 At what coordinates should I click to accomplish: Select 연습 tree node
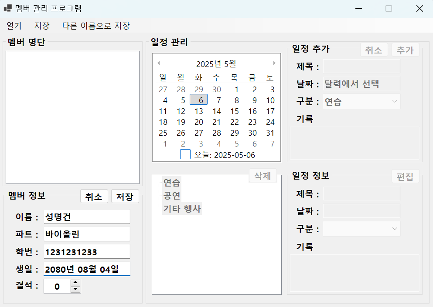point(172,183)
